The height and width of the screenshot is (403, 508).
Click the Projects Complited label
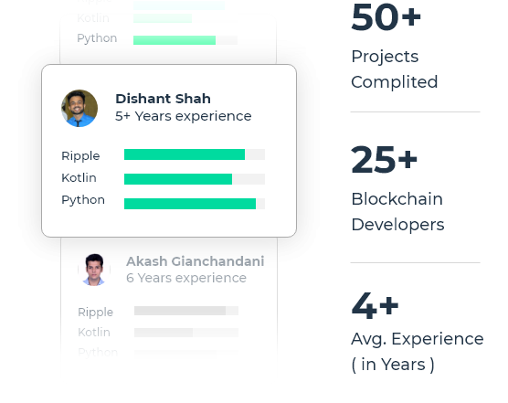point(395,69)
